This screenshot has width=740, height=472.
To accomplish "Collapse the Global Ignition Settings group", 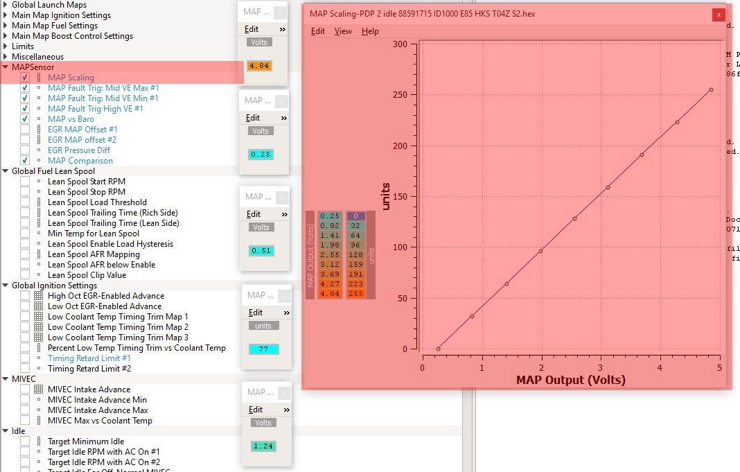I will pos(6,286).
